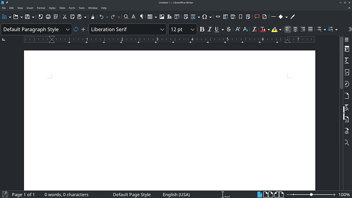352x198 pixels.
Task: Center the paragraph horizontally
Action: pyautogui.click(x=295, y=30)
